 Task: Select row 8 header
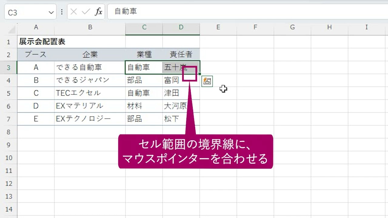[8, 132]
